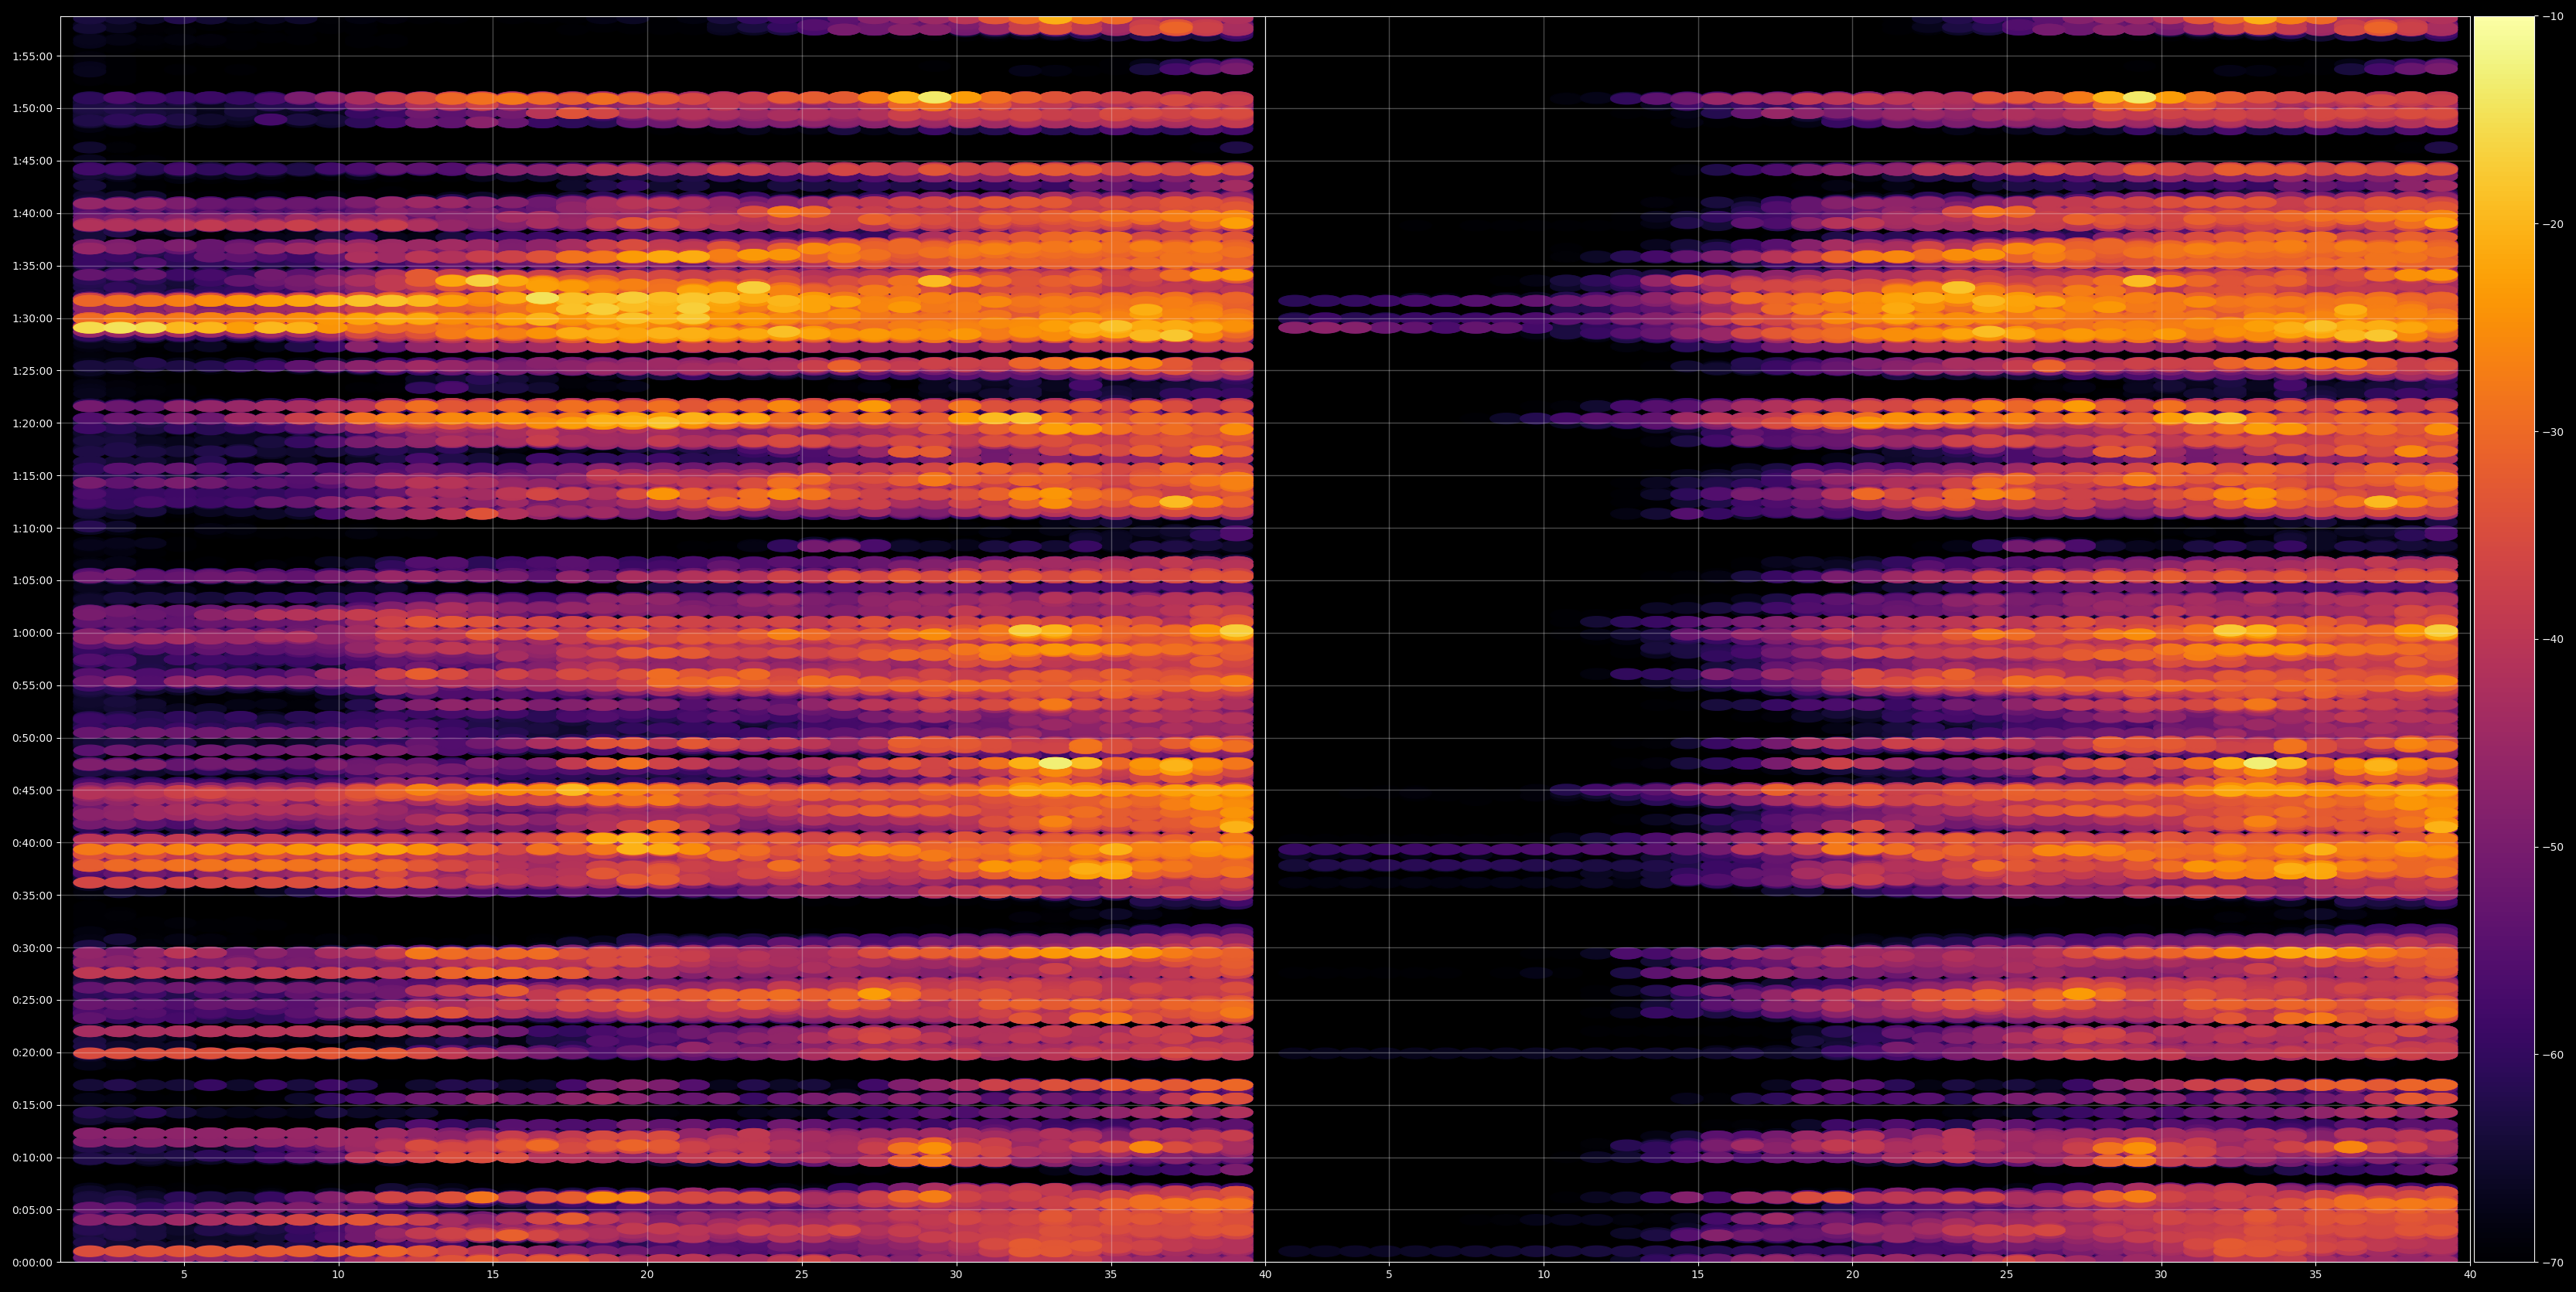2576x1292 pixels.
Task: Click x-axis label 35 under the left spectrogram
Action: click(1111, 1274)
